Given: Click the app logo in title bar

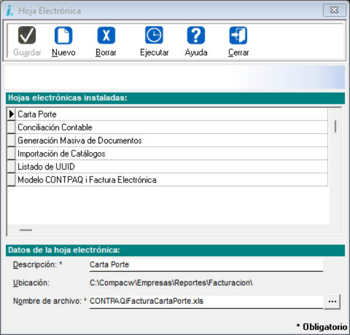Looking at the screenshot, I should point(9,10).
